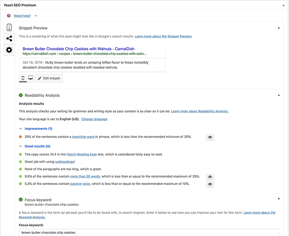Click the green smiley beside Focus keyword
This screenshot has width=289, height=236.
[x=21, y=199]
